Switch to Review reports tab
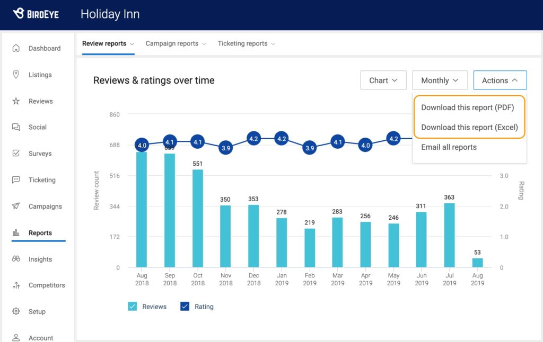Screen dimensions: 543x342 coord(104,43)
